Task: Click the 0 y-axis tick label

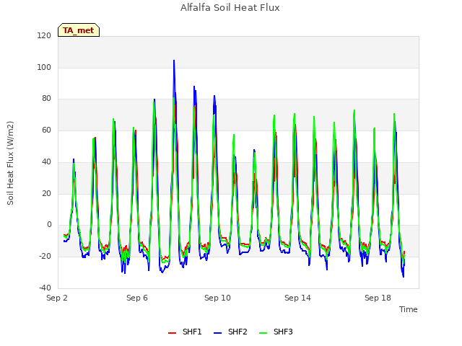Action: pyautogui.click(x=49, y=225)
